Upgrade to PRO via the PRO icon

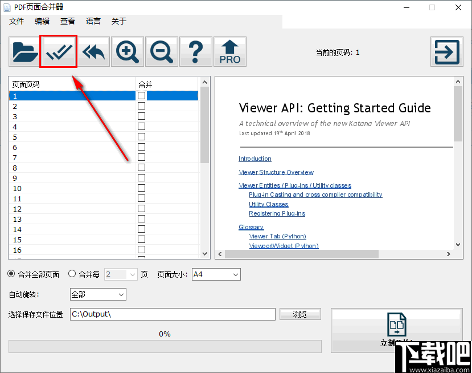(x=229, y=51)
